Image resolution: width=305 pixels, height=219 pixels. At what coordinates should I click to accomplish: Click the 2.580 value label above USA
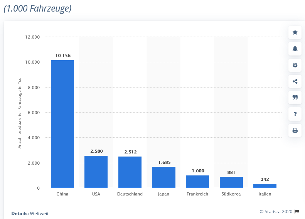[x=96, y=151]
